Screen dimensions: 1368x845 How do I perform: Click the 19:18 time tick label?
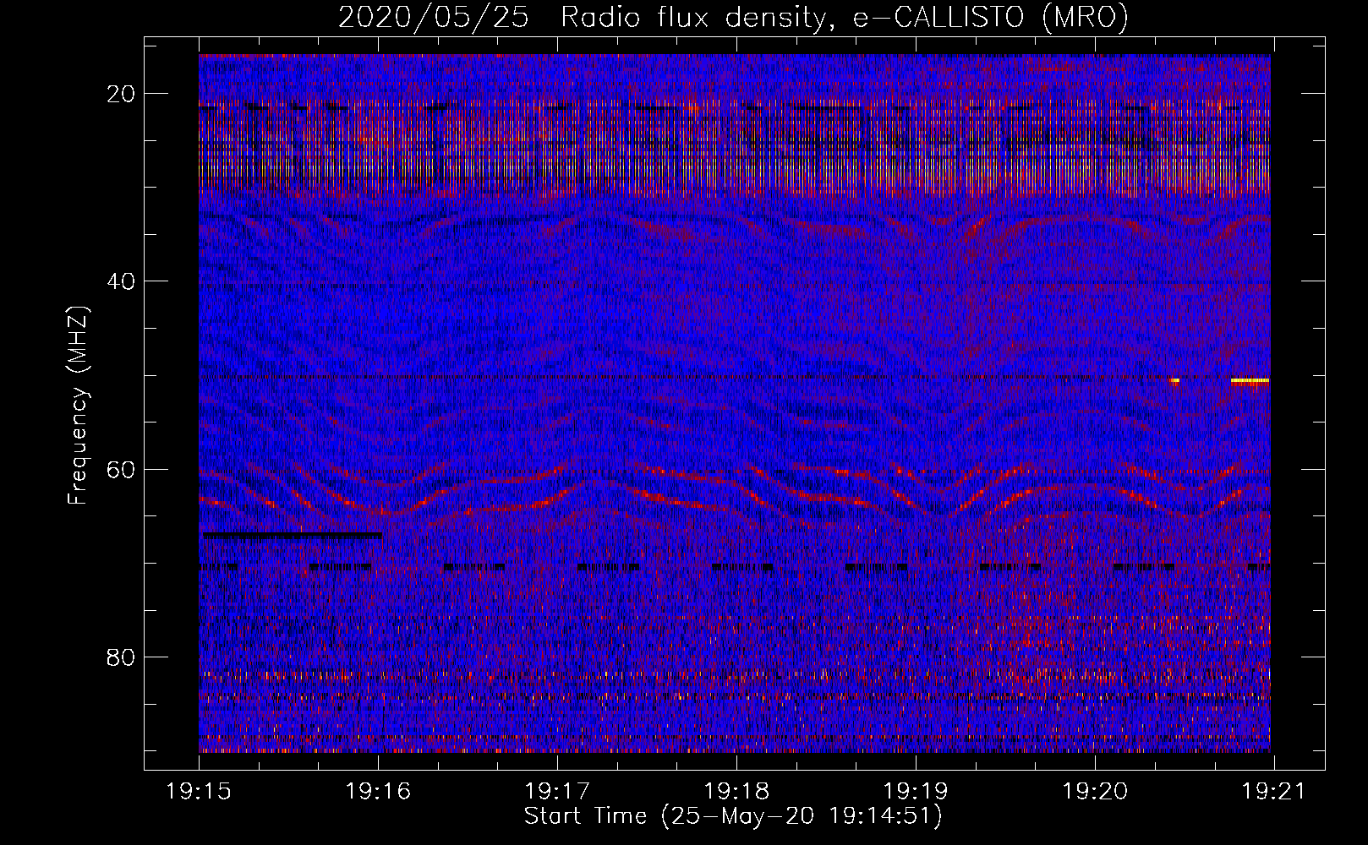click(x=736, y=792)
